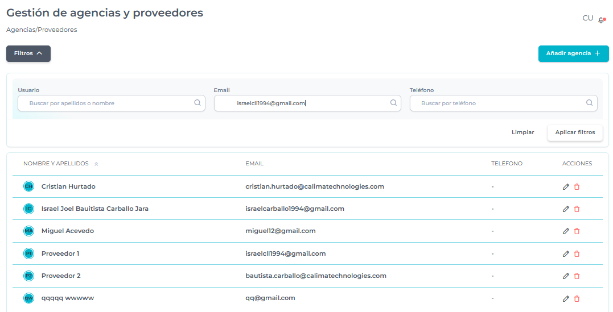This screenshot has width=613, height=312.
Task: Click trash icon for Proveedor 1
Action: [577, 254]
